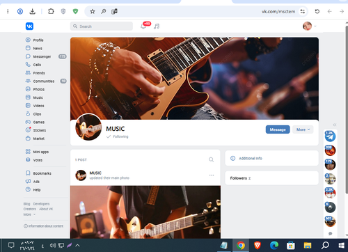Open File Explorer from the taskbar

tap(308, 245)
